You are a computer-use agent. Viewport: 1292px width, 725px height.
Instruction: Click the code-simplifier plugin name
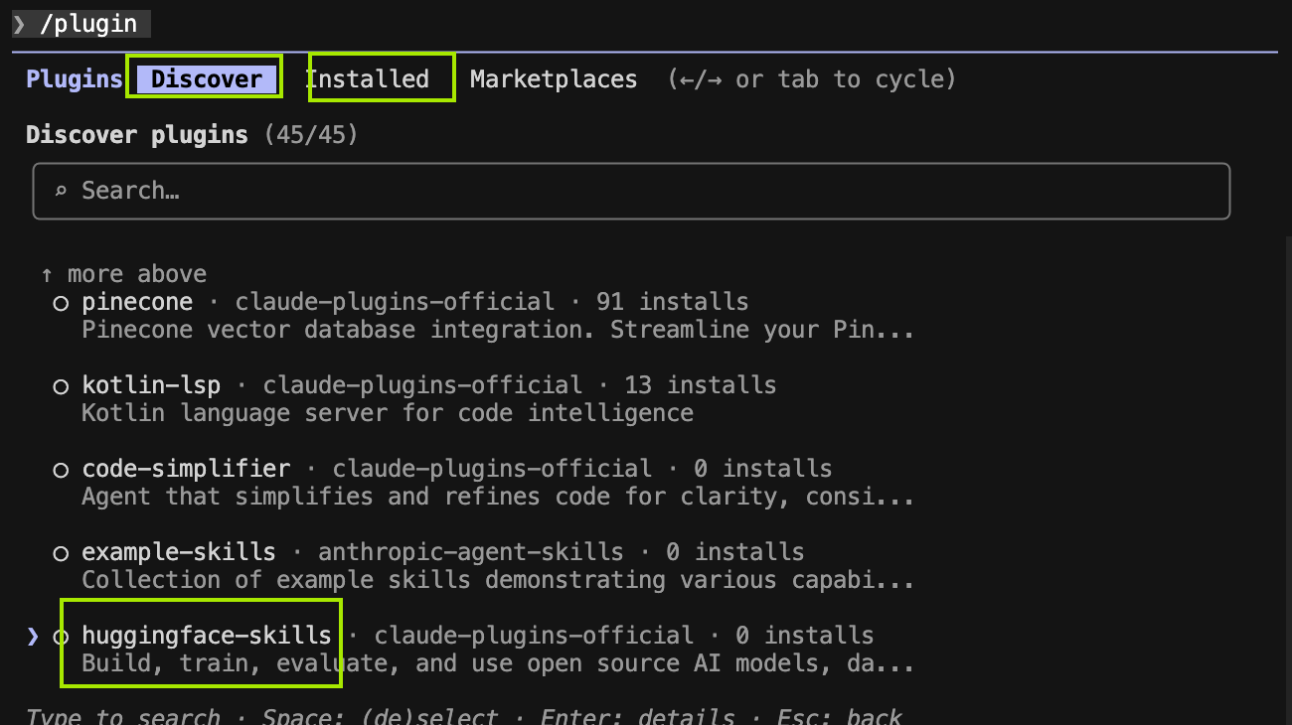186,469
